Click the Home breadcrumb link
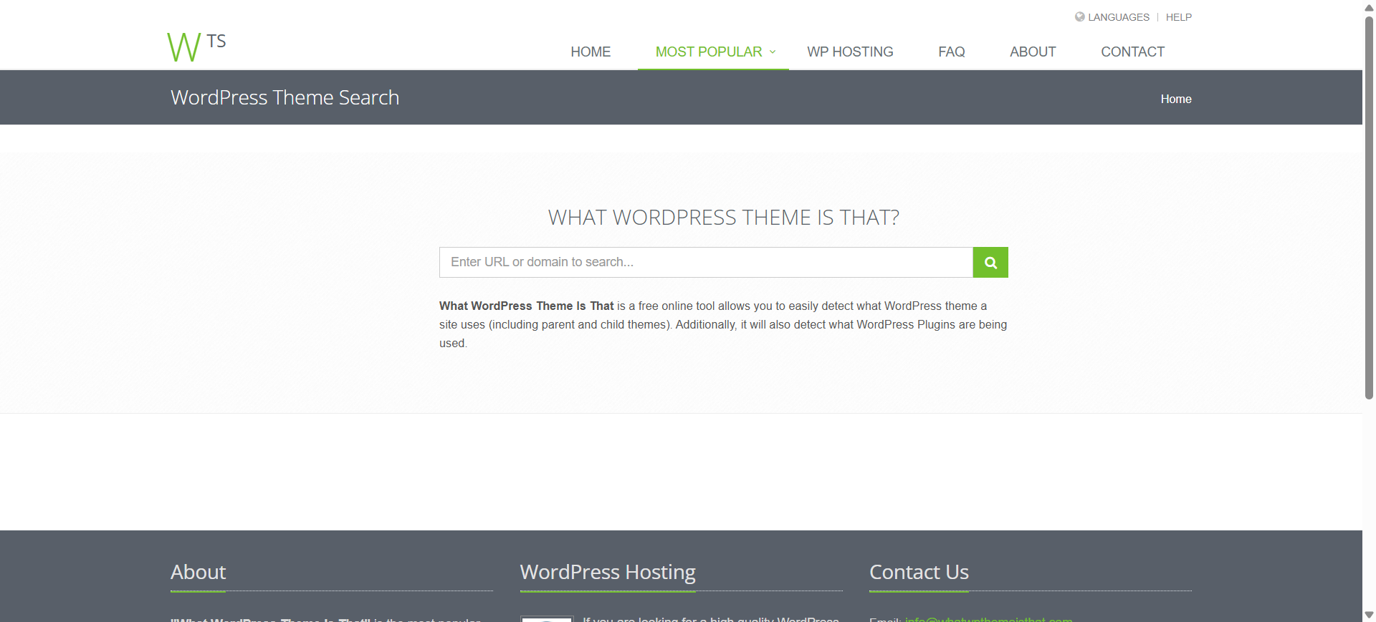Viewport: 1376px width, 622px height. point(1175,99)
